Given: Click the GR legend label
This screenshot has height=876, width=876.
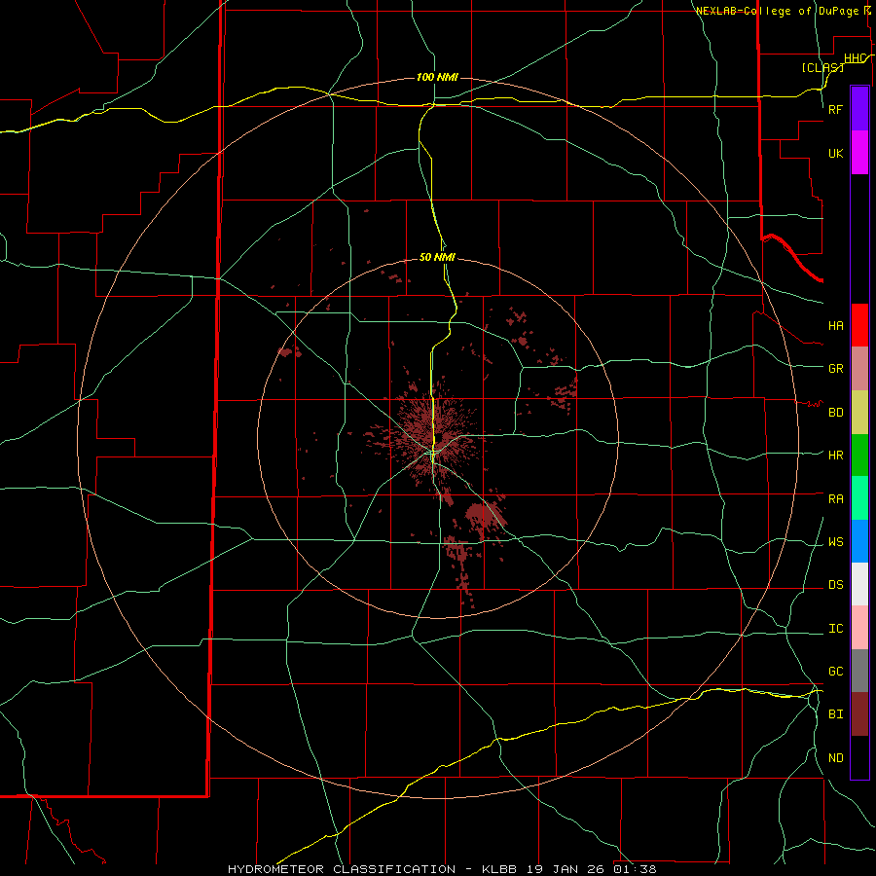Looking at the screenshot, I should pos(835,369).
